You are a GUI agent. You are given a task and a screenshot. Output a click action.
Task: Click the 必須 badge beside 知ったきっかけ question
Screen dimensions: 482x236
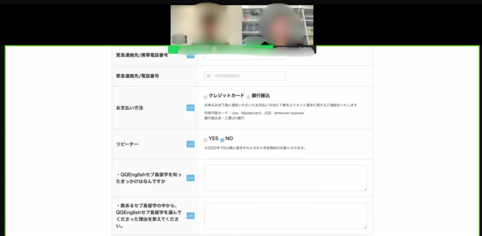[191, 178]
